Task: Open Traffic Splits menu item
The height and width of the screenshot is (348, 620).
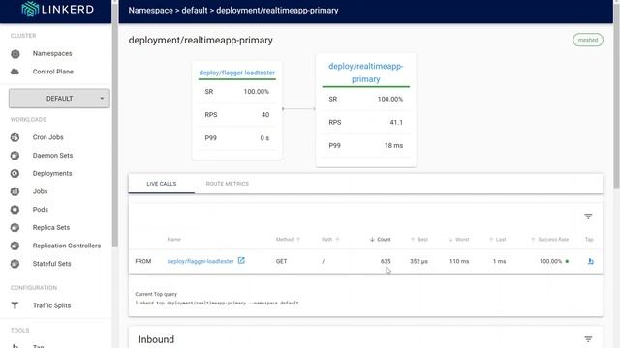Action: 51,305
